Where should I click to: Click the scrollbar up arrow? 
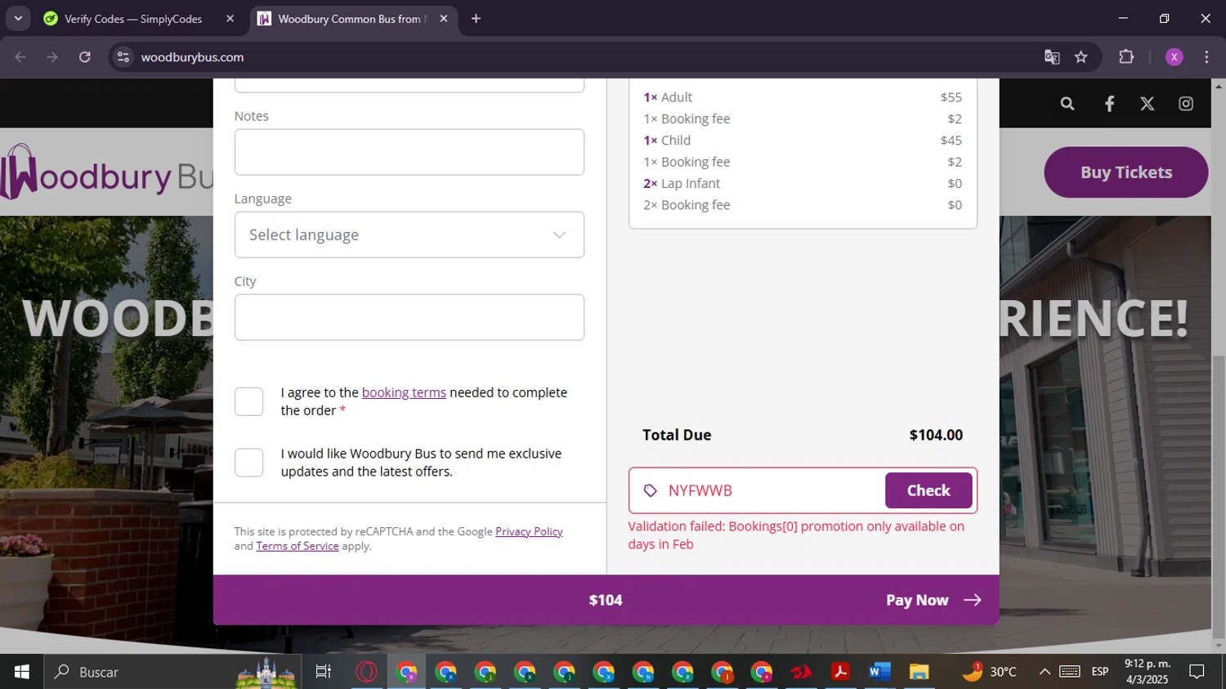1219,86
